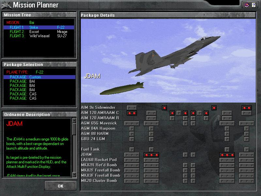Click the Ordnance Description scrollbar thumb
This screenshot has width=261, height=196.
point(74,129)
